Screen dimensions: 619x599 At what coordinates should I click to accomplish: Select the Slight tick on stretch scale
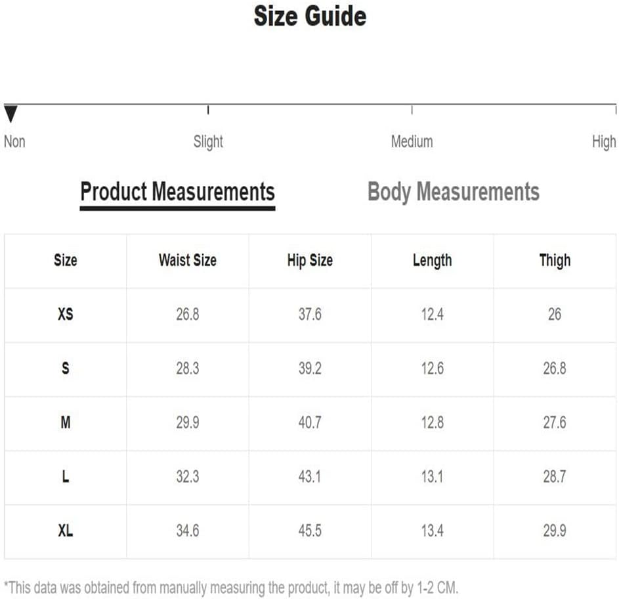(208, 110)
